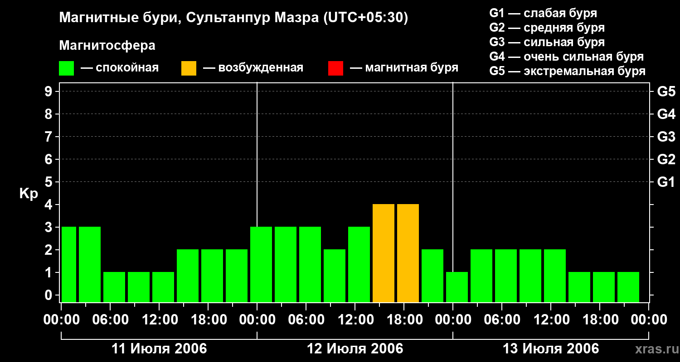The width and height of the screenshot is (680, 362).
Task: Click the orange bar above 12 July's 18:00 label
Action: click(408, 253)
